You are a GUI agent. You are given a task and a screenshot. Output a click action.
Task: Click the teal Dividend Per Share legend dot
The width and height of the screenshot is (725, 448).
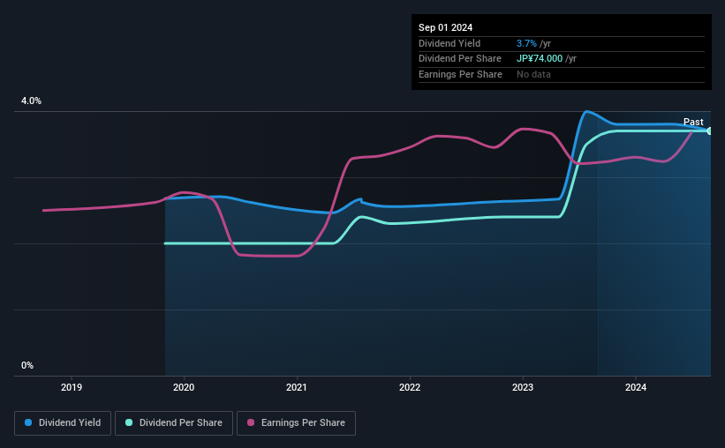coord(129,422)
